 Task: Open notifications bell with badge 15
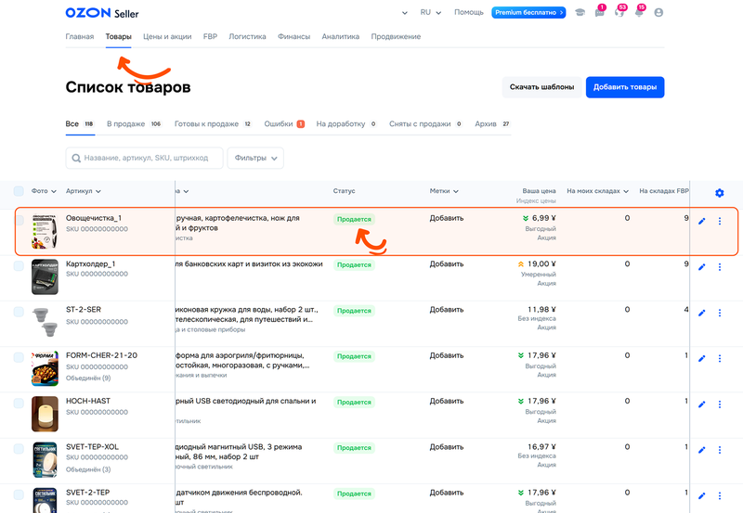639,12
